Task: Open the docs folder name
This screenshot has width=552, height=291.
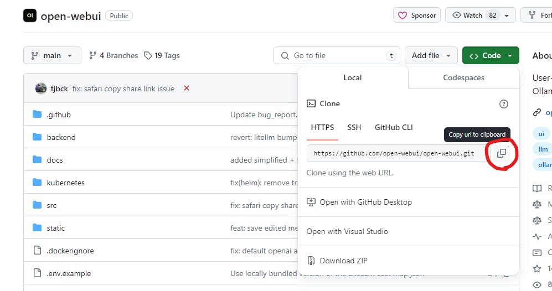Action: coord(55,160)
